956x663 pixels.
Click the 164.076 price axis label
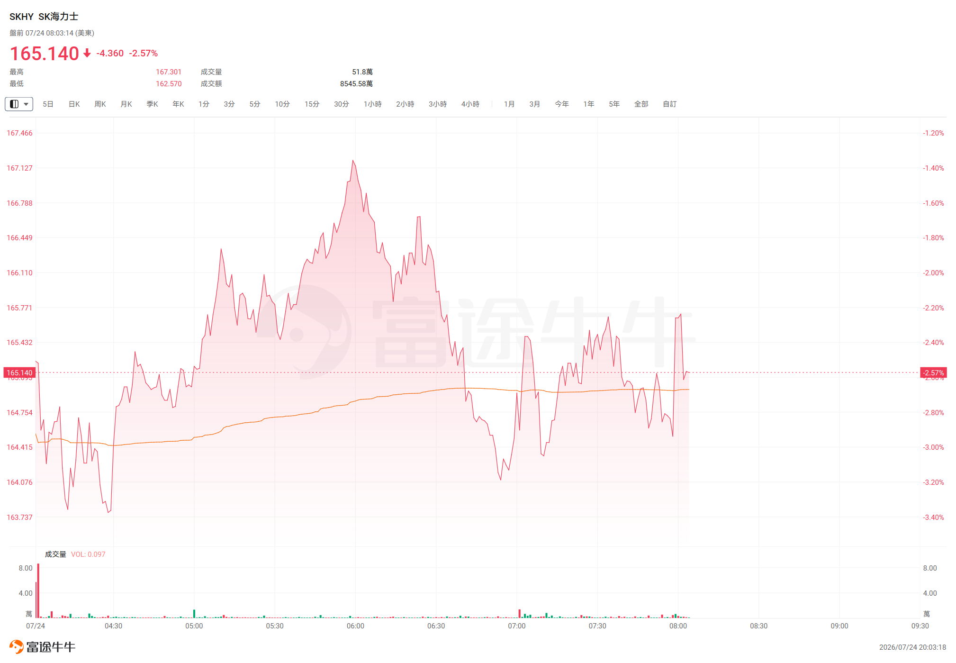19,482
